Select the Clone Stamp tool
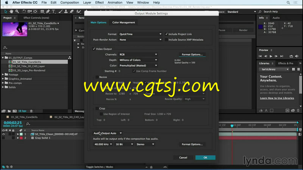Screen dimensions: 303x170 tap(66, 12)
